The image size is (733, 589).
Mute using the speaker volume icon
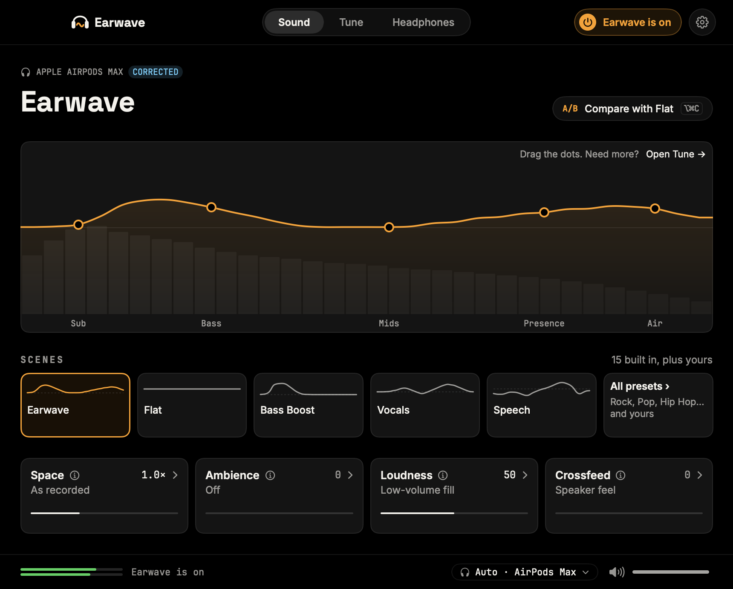(x=617, y=572)
